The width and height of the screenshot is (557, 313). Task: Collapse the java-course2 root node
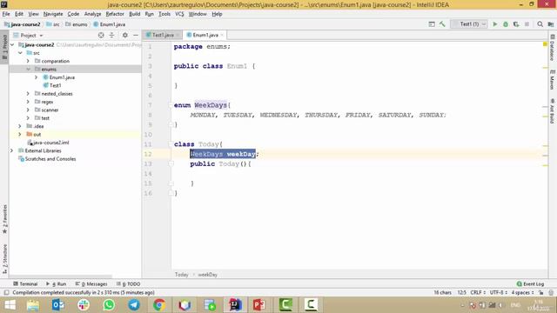[12, 44]
